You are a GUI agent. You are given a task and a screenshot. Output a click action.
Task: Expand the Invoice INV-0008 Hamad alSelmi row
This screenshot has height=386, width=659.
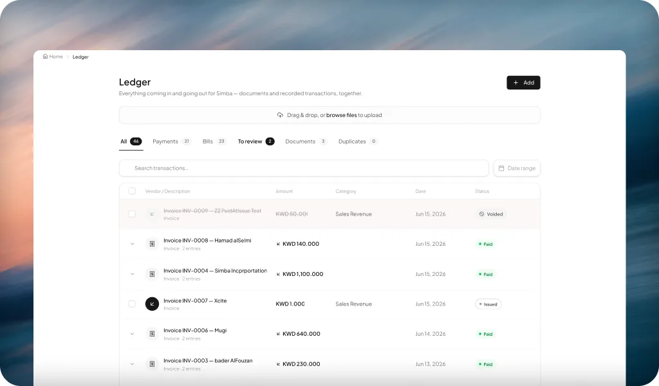133,244
